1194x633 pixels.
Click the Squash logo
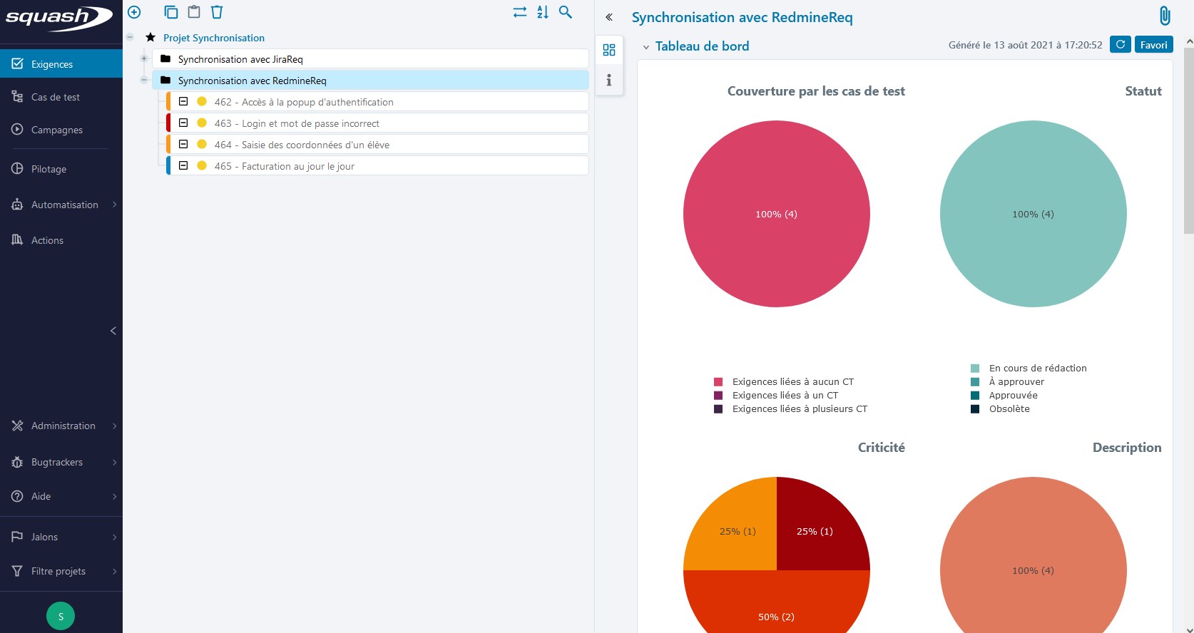[59, 18]
